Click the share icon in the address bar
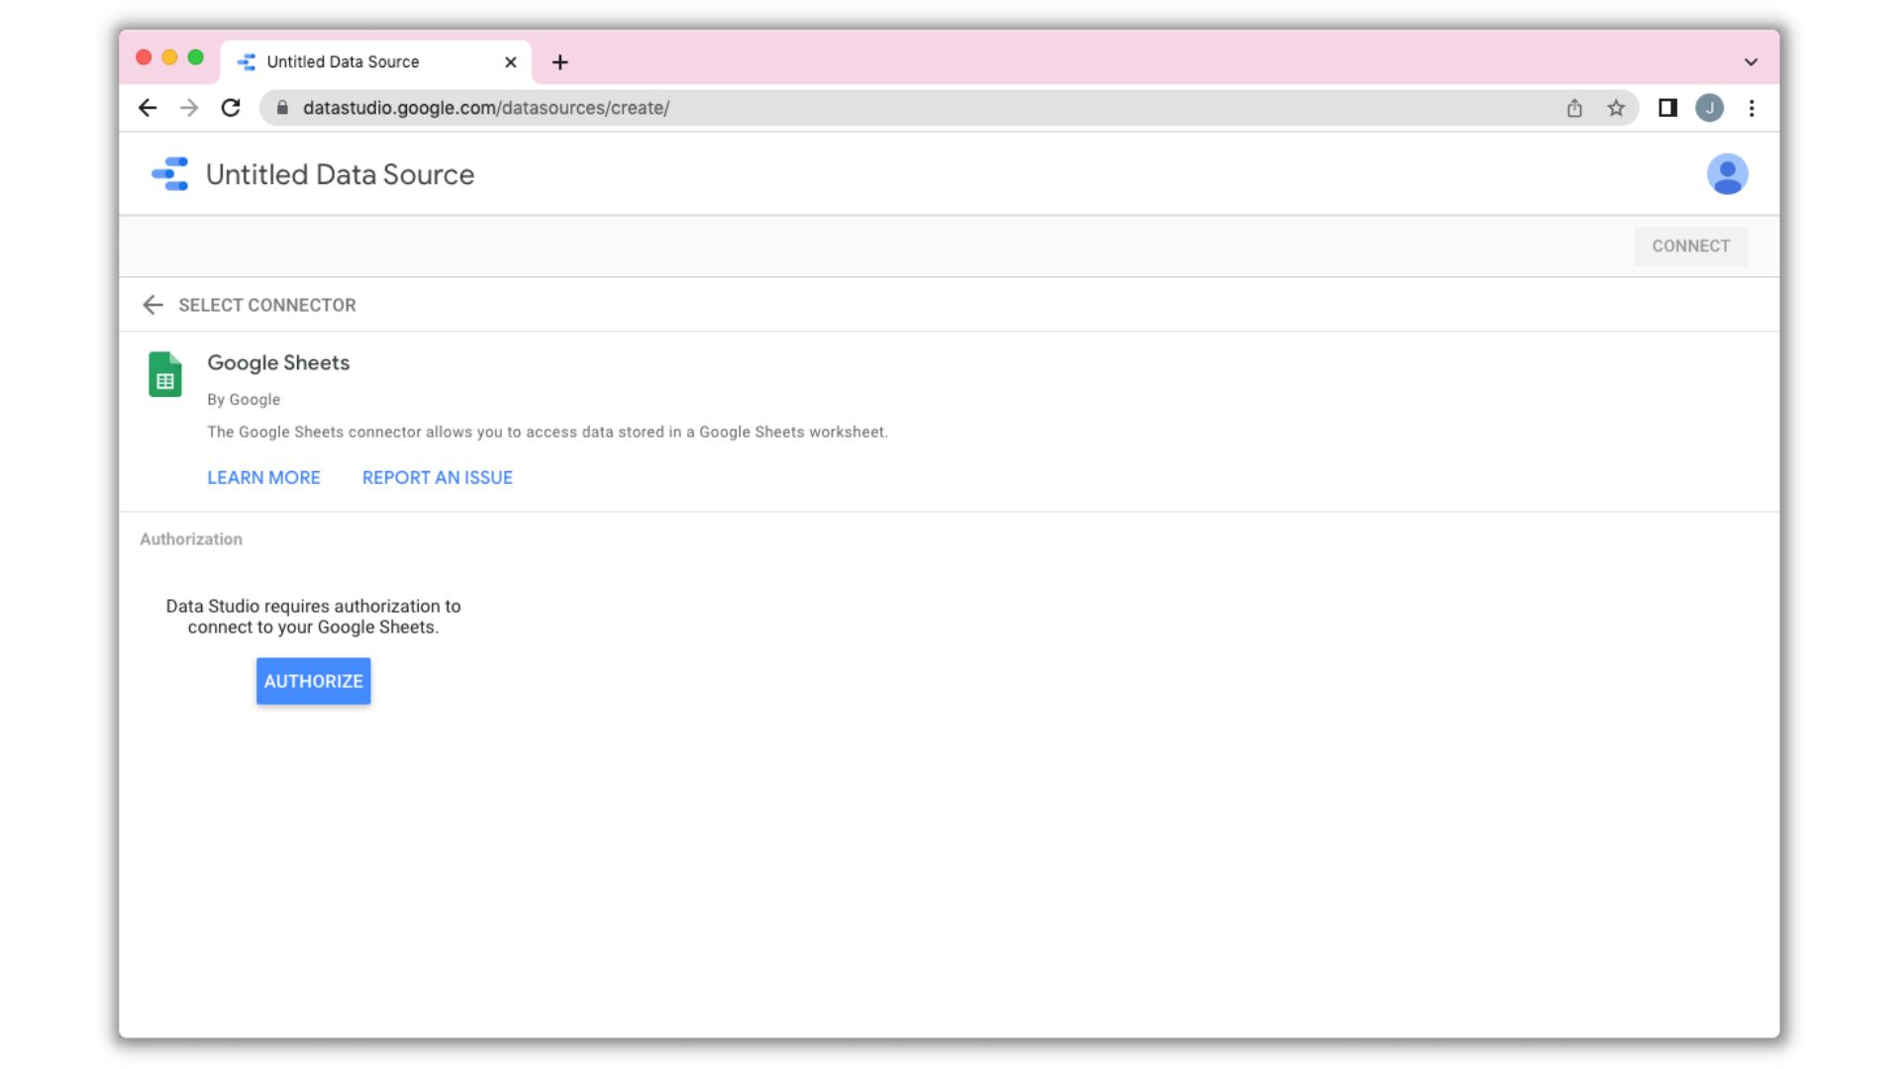The width and height of the screenshot is (1901, 1069). click(x=1574, y=108)
